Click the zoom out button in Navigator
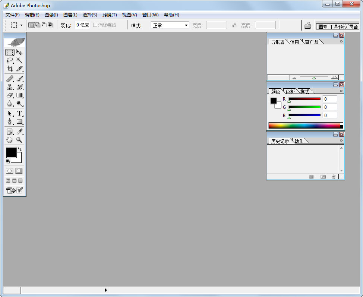363x297 pixels. pos(294,78)
